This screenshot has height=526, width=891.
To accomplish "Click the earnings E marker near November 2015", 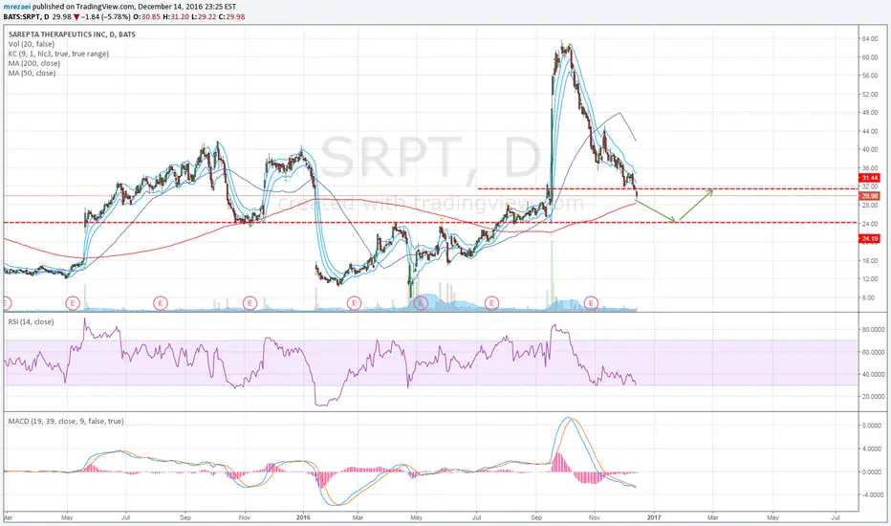I will 250,303.
